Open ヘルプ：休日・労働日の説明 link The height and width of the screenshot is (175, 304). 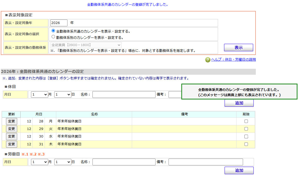233,59
